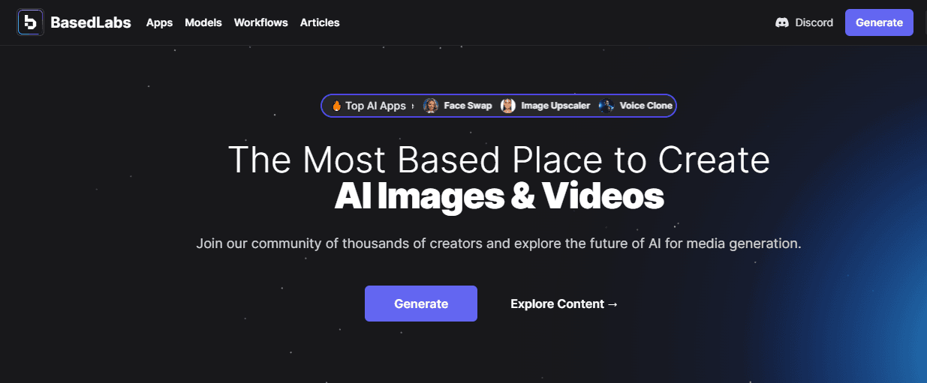Open the Apps menu item

159,22
